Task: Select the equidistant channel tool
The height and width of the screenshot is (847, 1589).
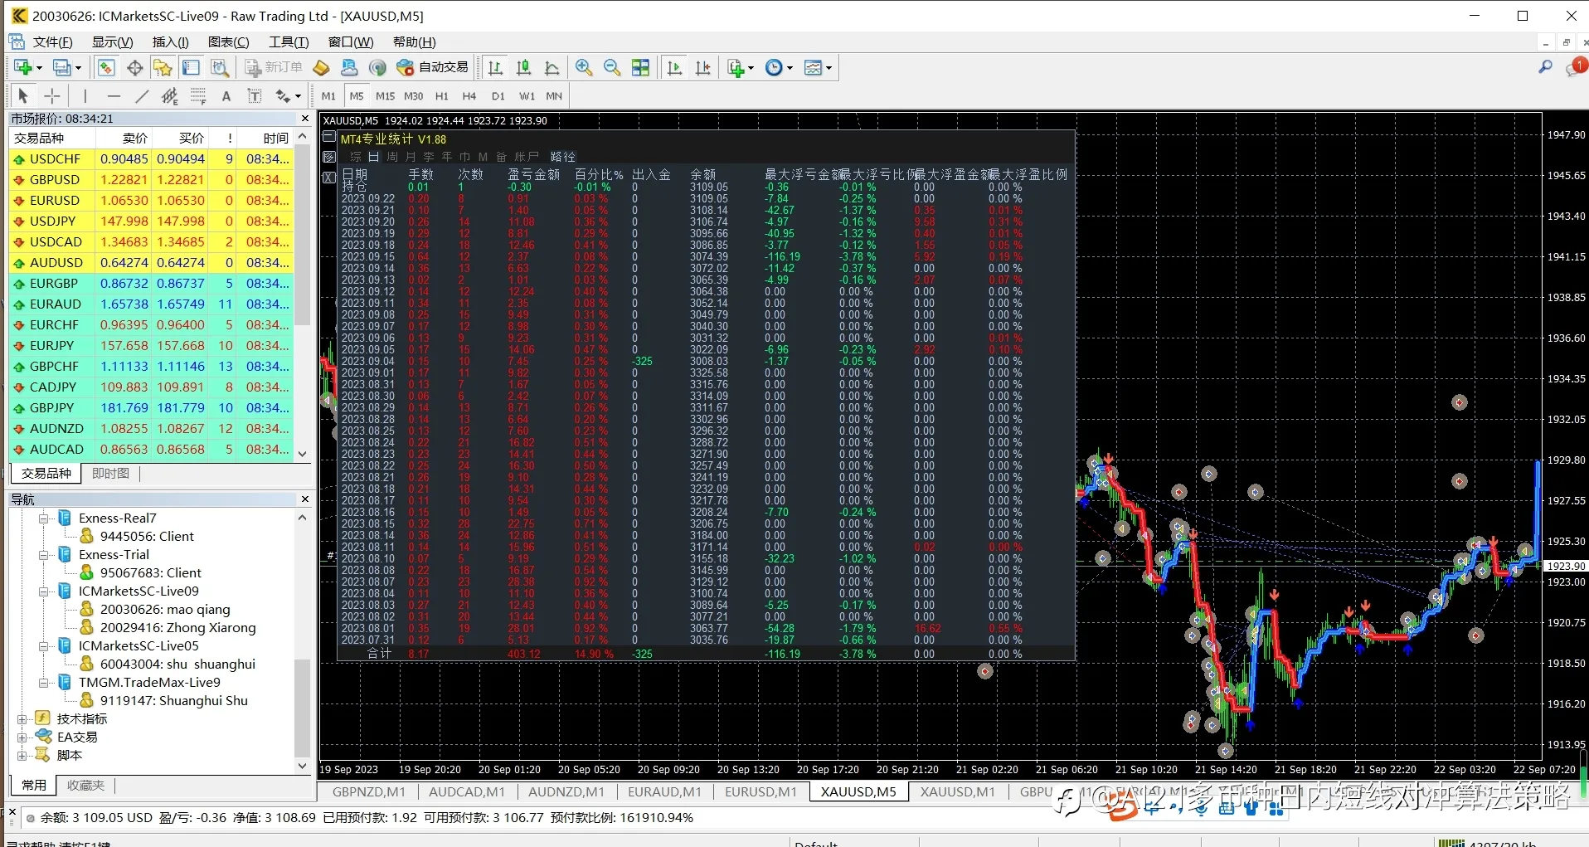Action: pyautogui.click(x=170, y=95)
